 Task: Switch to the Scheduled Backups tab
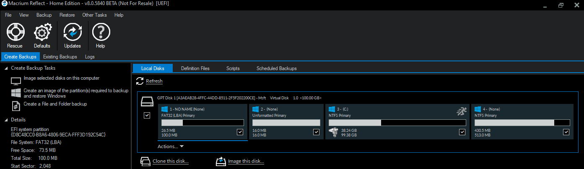pos(277,68)
